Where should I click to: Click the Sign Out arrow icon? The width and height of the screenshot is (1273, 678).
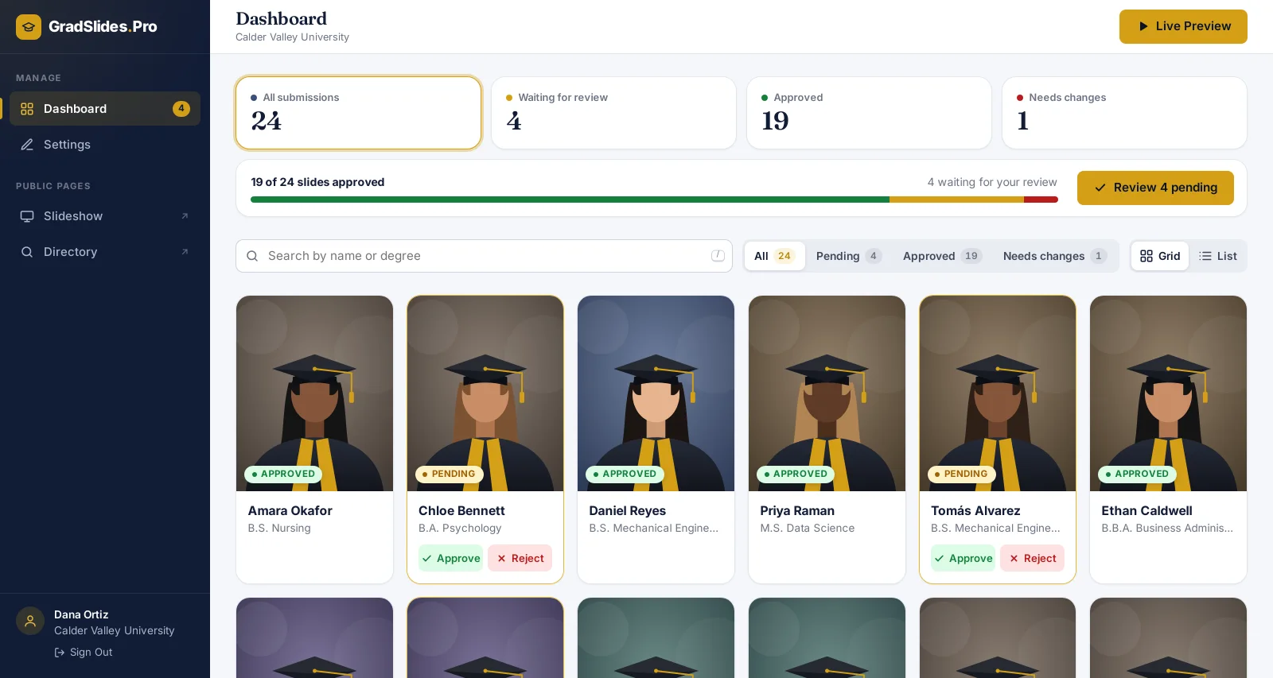pos(60,653)
